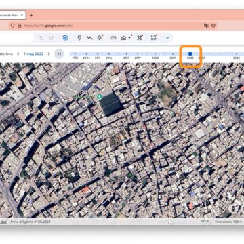Click the last icon before the chevron
Image resolution: width=244 pixels, height=244 pixels.
(154, 38)
